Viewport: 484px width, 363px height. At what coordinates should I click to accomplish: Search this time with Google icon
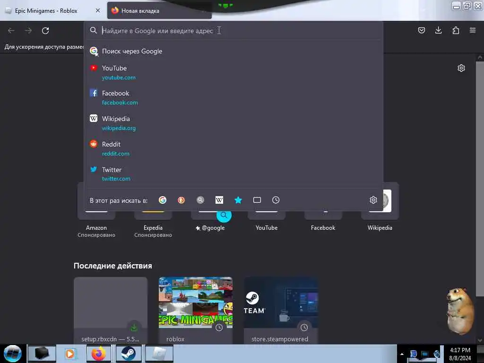click(163, 200)
